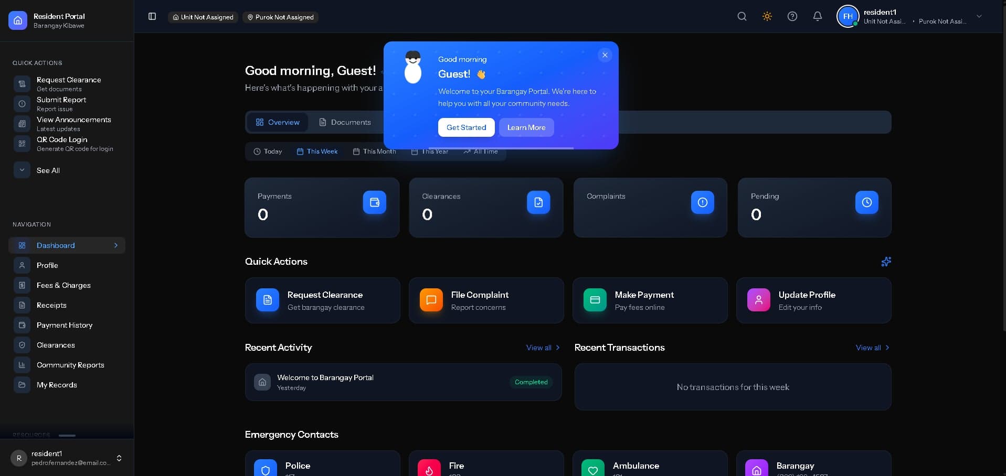
Task: Expand the resident1 sidebar footer switcher
Action: (119, 458)
